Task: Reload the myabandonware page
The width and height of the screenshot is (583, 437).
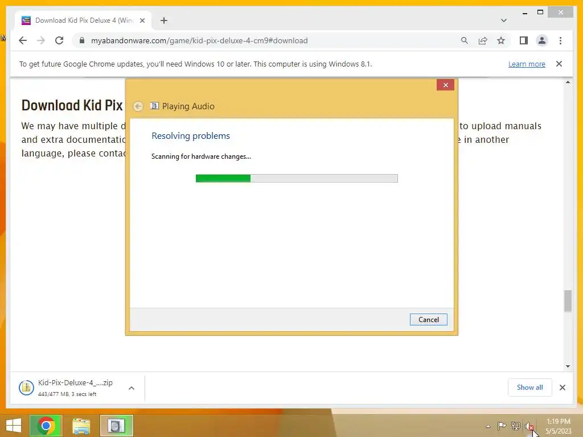Action: [x=59, y=40]
